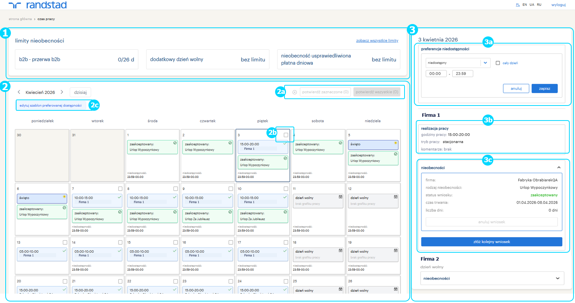
Task: Tick the checkbox on day 3
Action: (286, 135)
